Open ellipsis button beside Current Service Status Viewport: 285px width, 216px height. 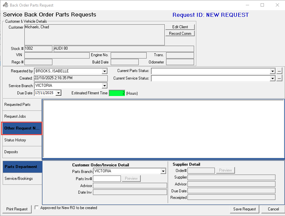(x=279, y=78)
